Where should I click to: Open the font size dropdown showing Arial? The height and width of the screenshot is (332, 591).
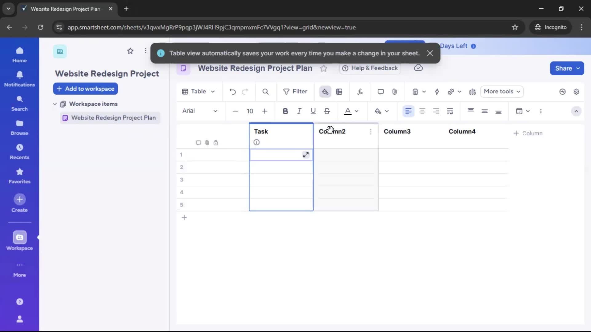click(x=200, y=111)
